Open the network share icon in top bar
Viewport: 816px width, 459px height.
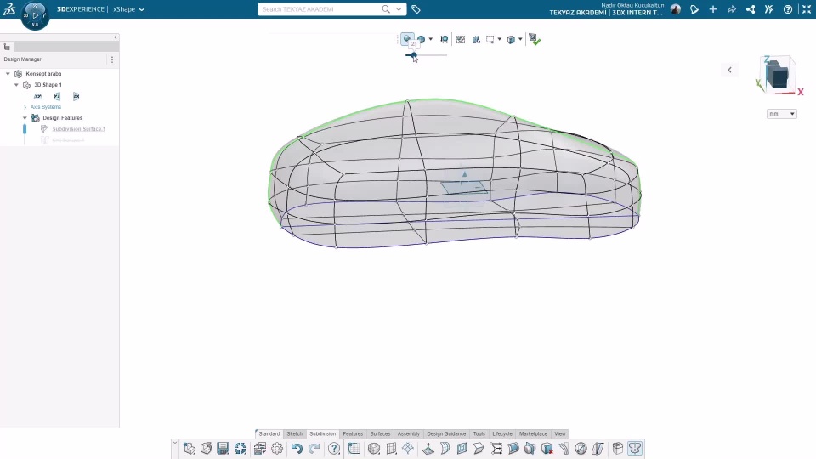click(751, 9)
